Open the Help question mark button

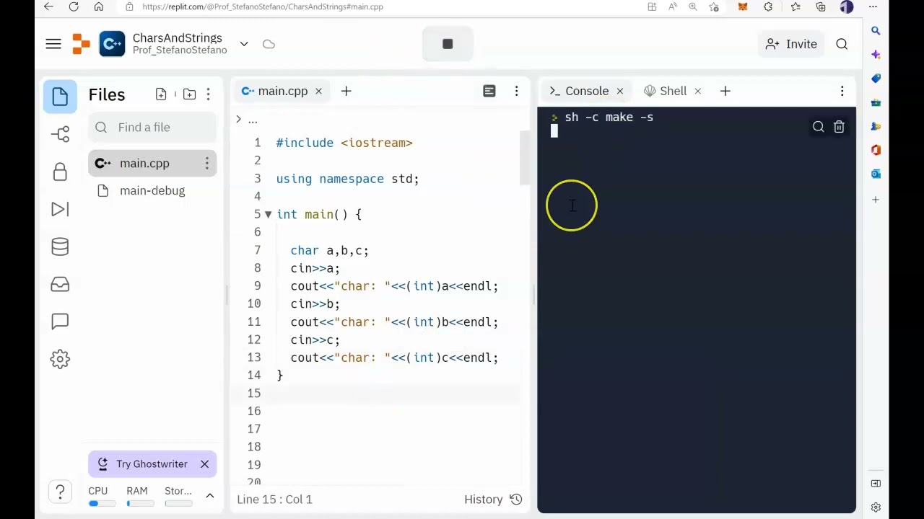61,492
